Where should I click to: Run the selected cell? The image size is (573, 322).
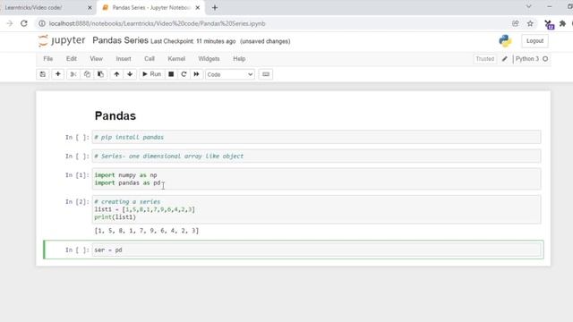click(151, 74)
